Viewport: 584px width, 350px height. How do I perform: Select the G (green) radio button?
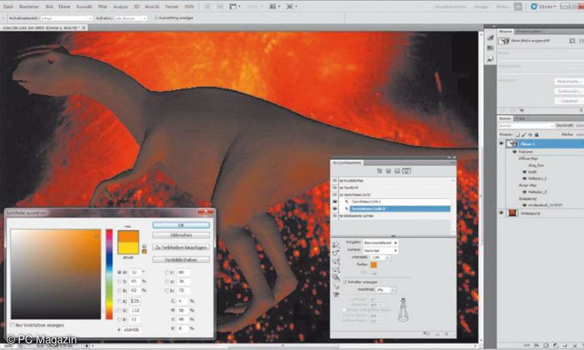(x=120, y=310)
